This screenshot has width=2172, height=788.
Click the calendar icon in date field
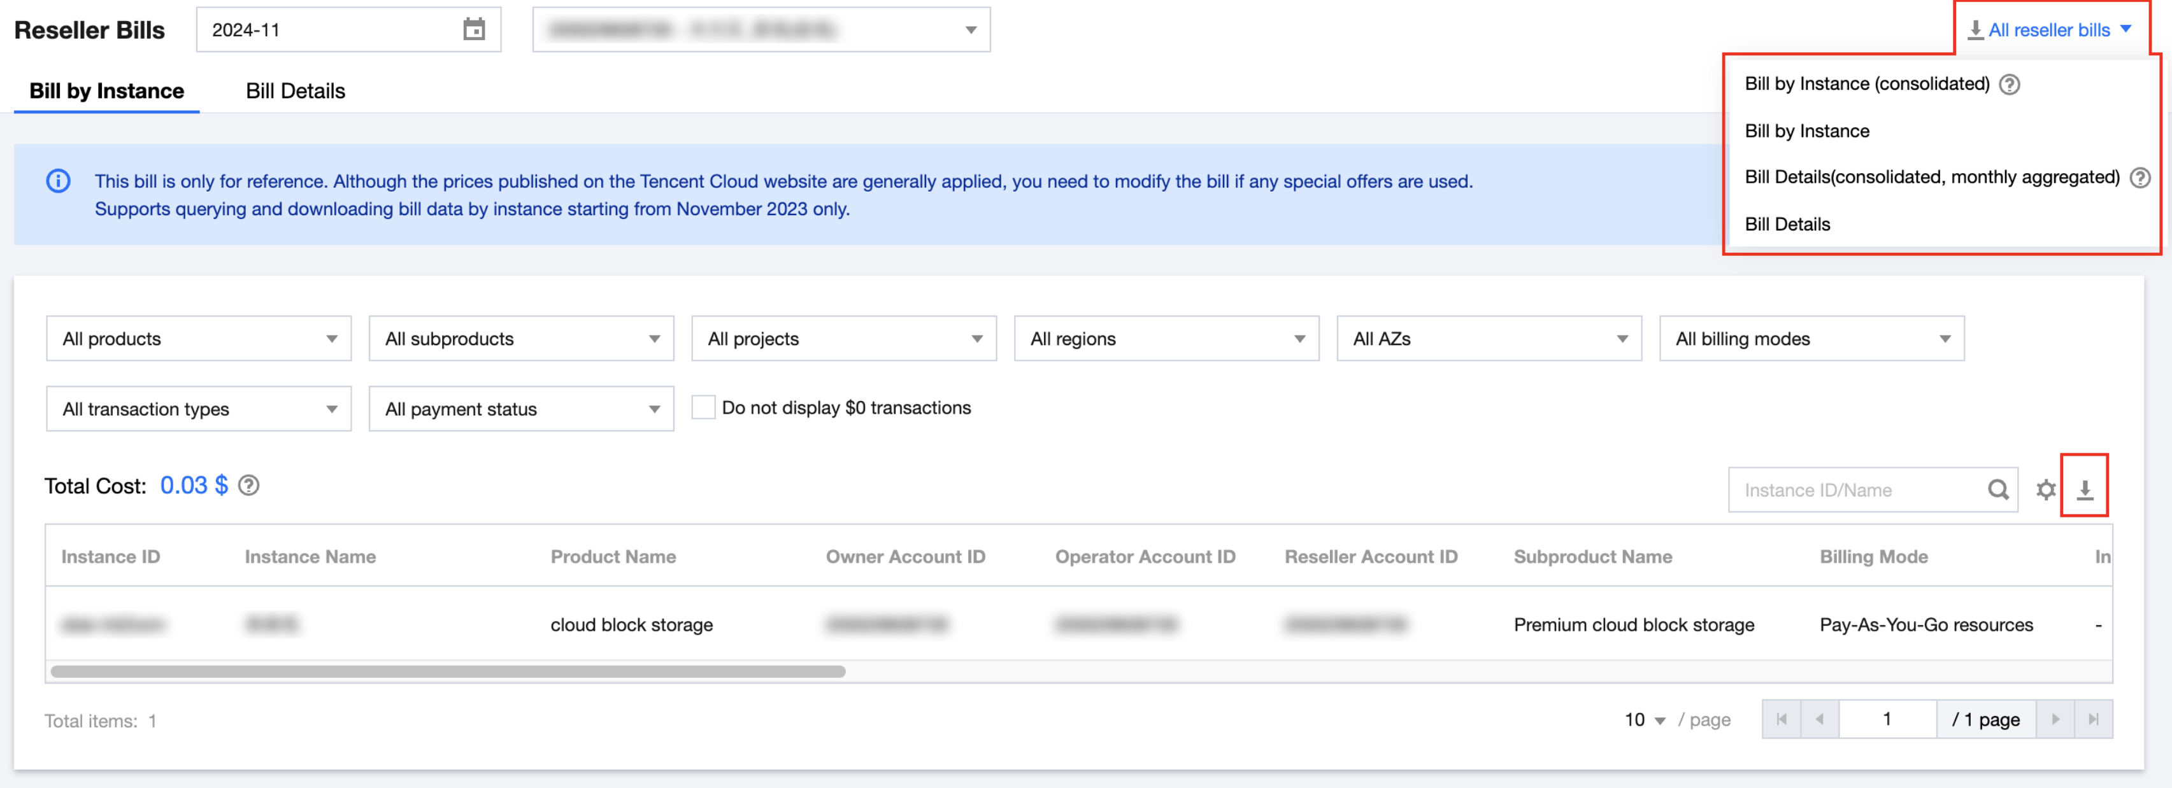coord(474,29)
